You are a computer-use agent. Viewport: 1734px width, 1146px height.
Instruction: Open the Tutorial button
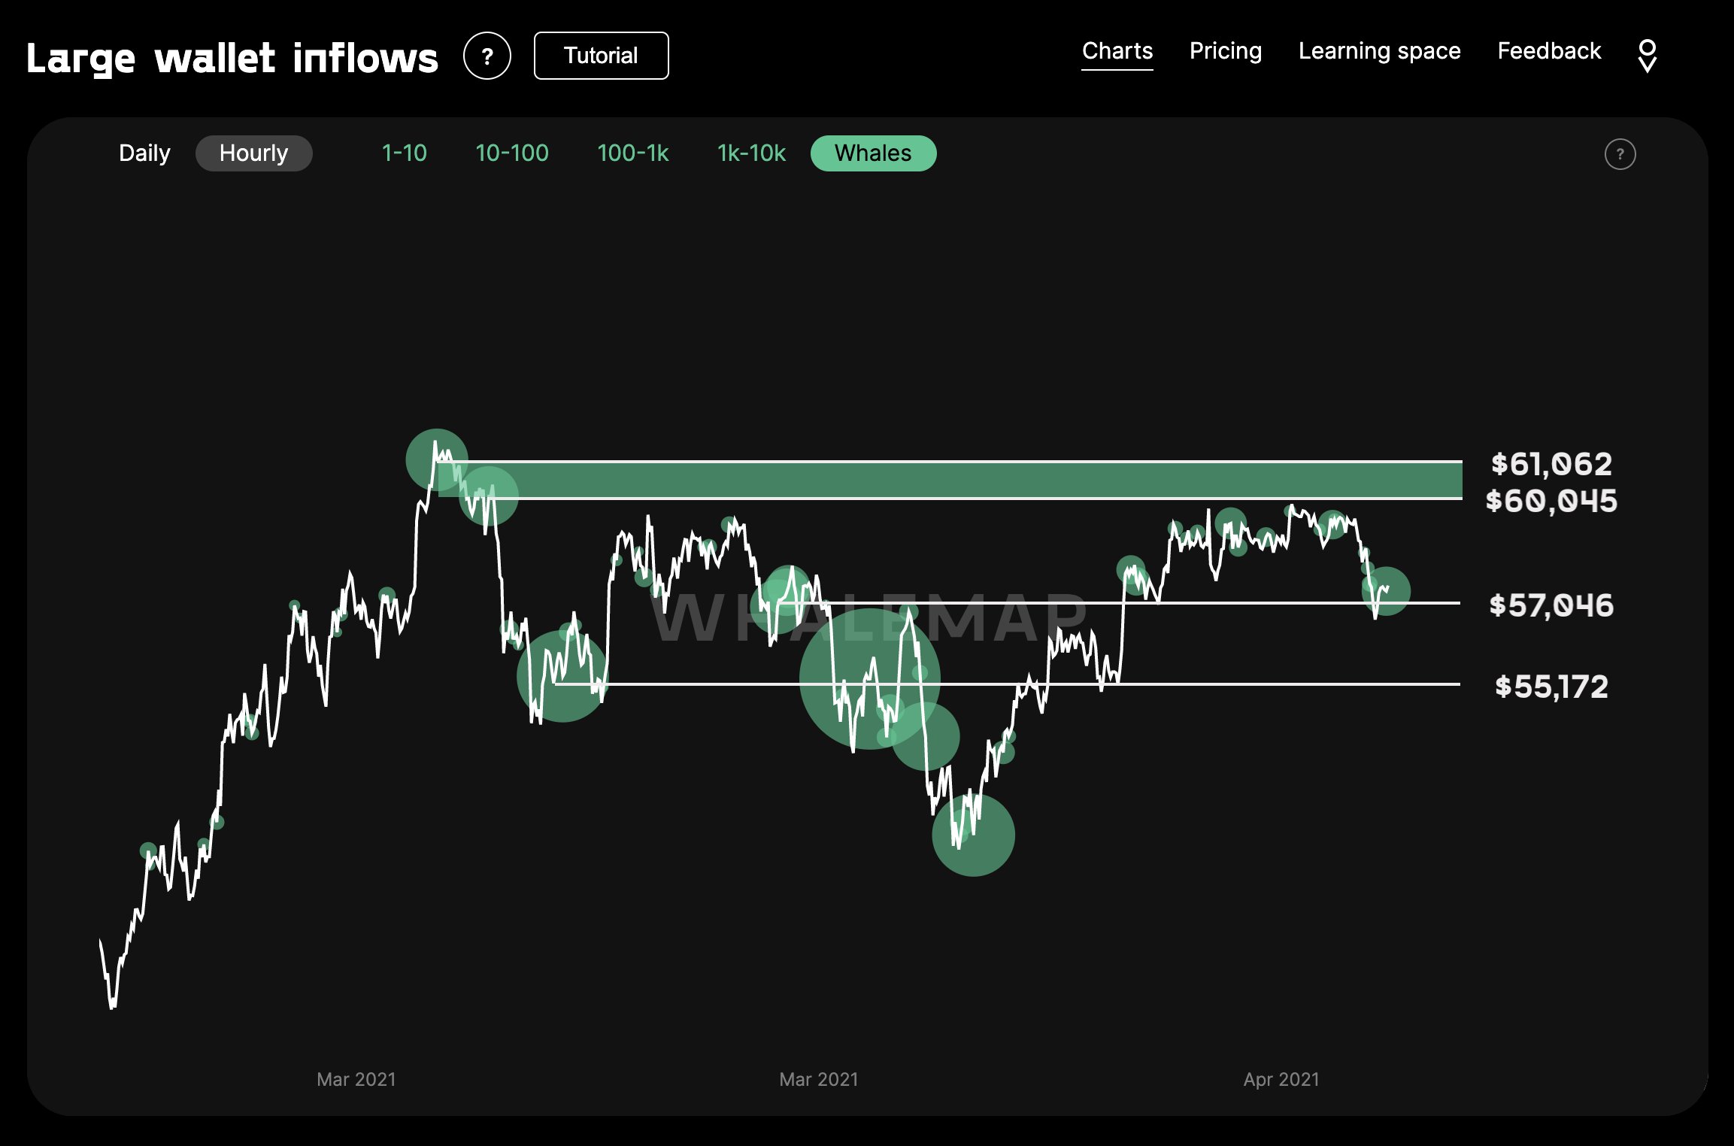(601, 56)
